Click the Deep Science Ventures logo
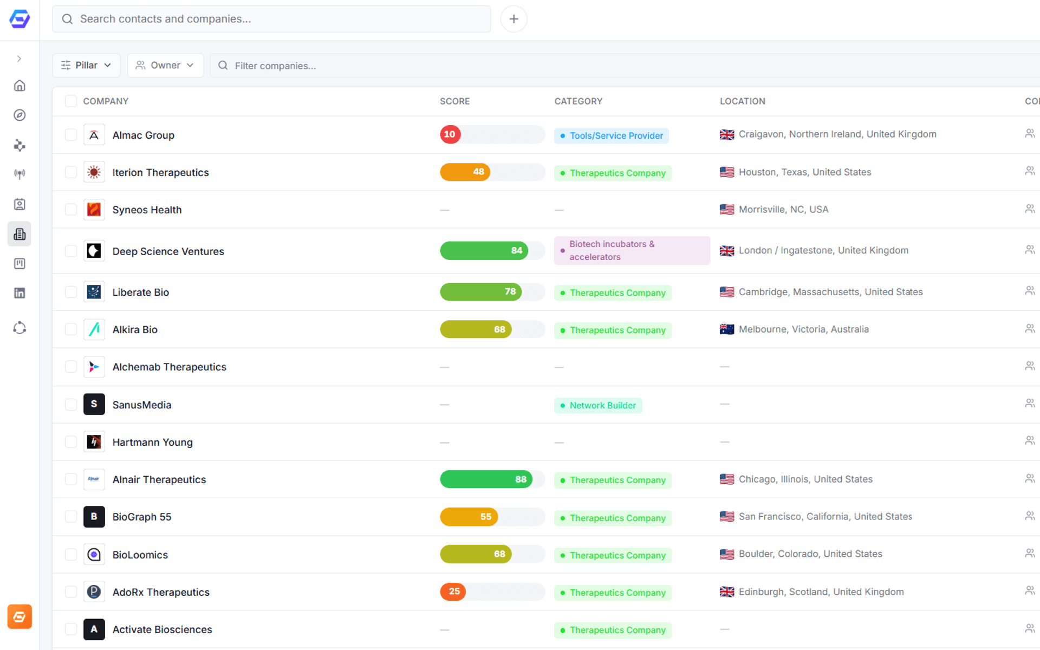 tap(94, 251)
